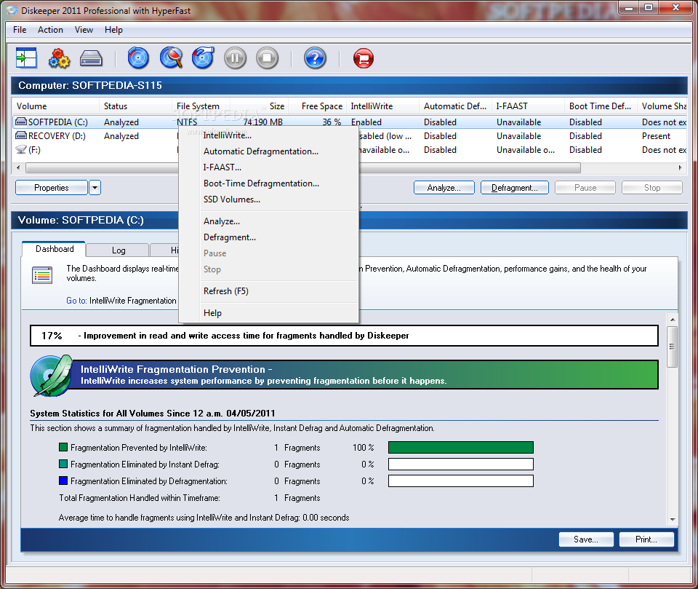
Task: Click the left arrow of the volume list scrollbar
Action: coord(18,168)
